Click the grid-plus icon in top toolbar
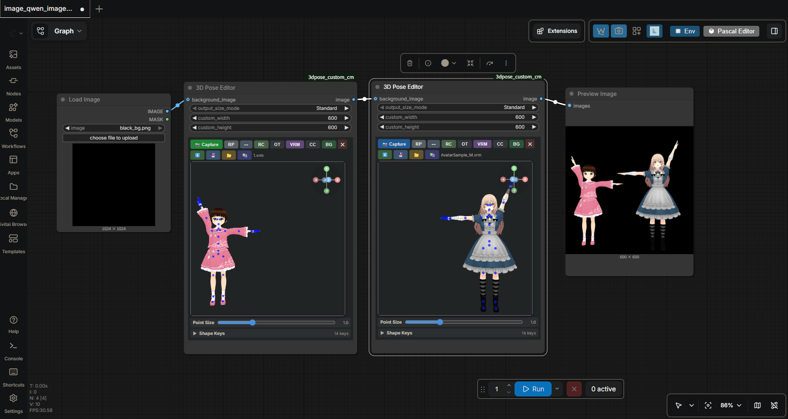 coord(637,31)
